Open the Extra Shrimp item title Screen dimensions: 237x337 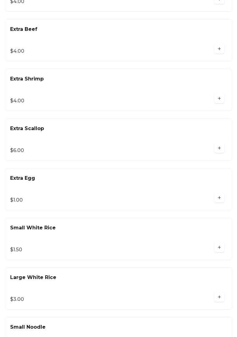(27, 79)
